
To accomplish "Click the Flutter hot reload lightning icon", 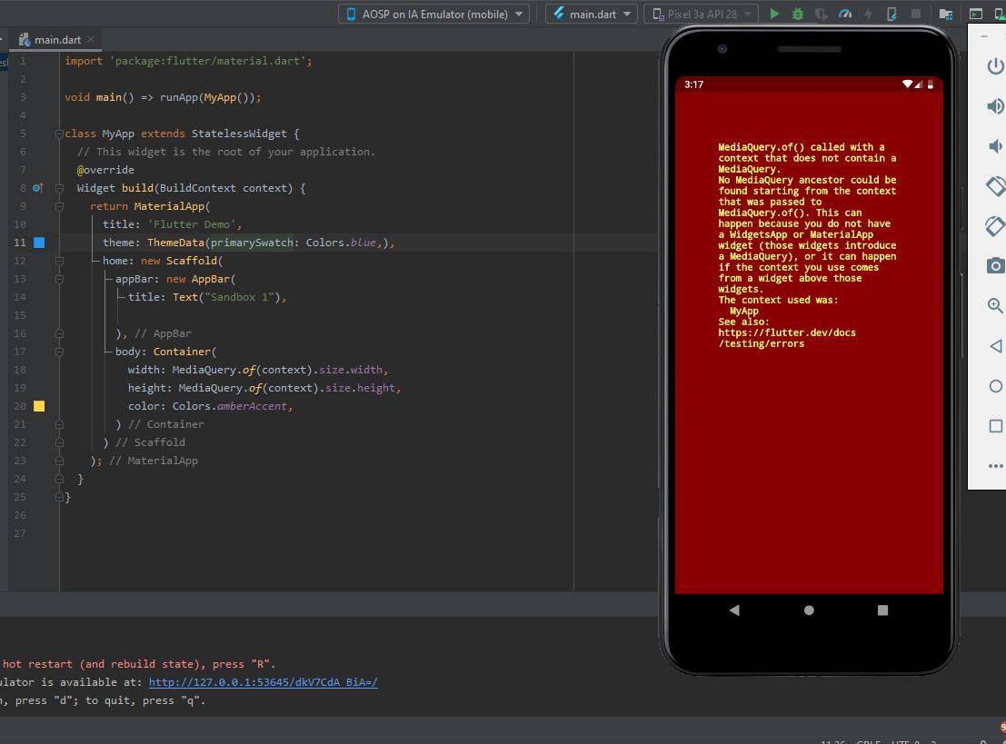I will coord(868,14).
